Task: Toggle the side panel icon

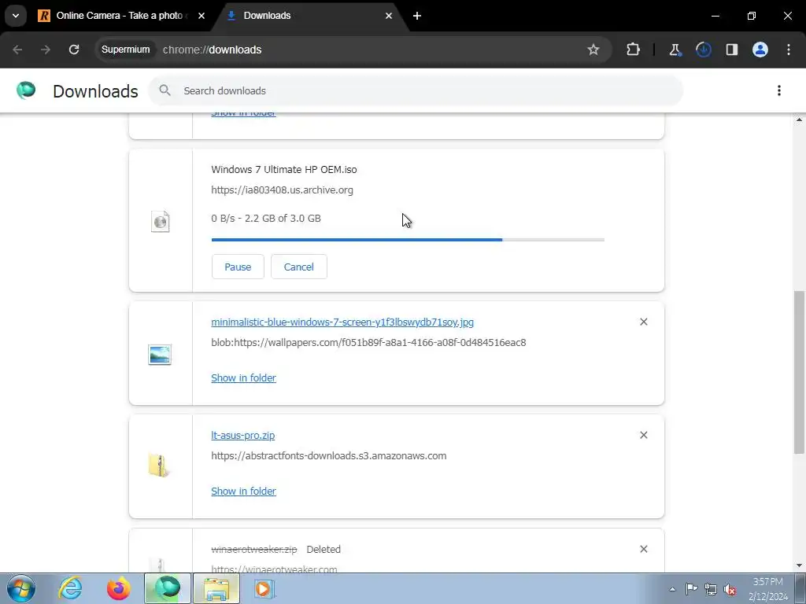Action: (731, 50)
